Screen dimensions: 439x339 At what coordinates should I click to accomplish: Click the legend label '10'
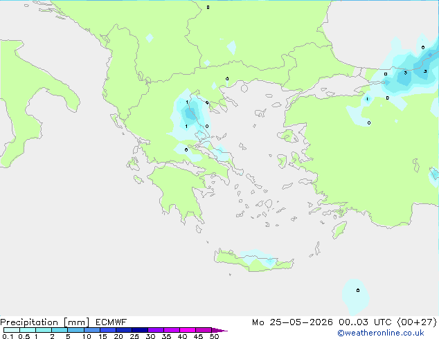pyautogui.click(x=87, y=336)
